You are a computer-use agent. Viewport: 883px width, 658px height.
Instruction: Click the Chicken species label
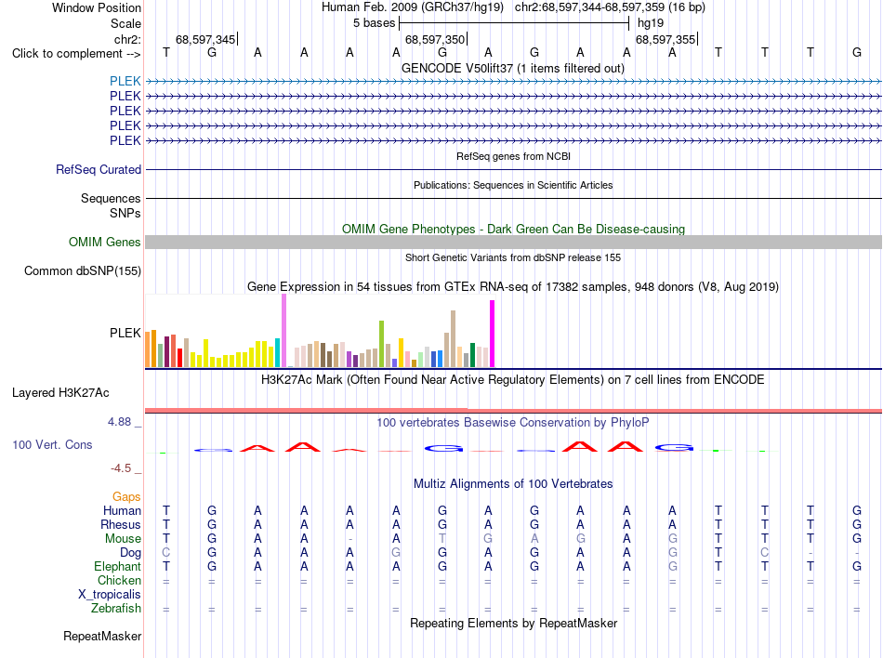(119, 580)
